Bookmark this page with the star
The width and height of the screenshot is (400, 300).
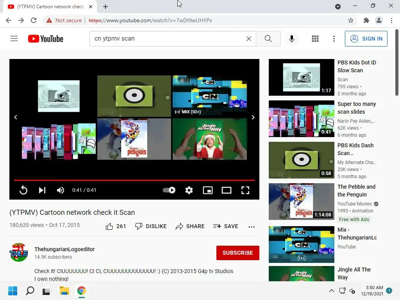click(351, 20)
